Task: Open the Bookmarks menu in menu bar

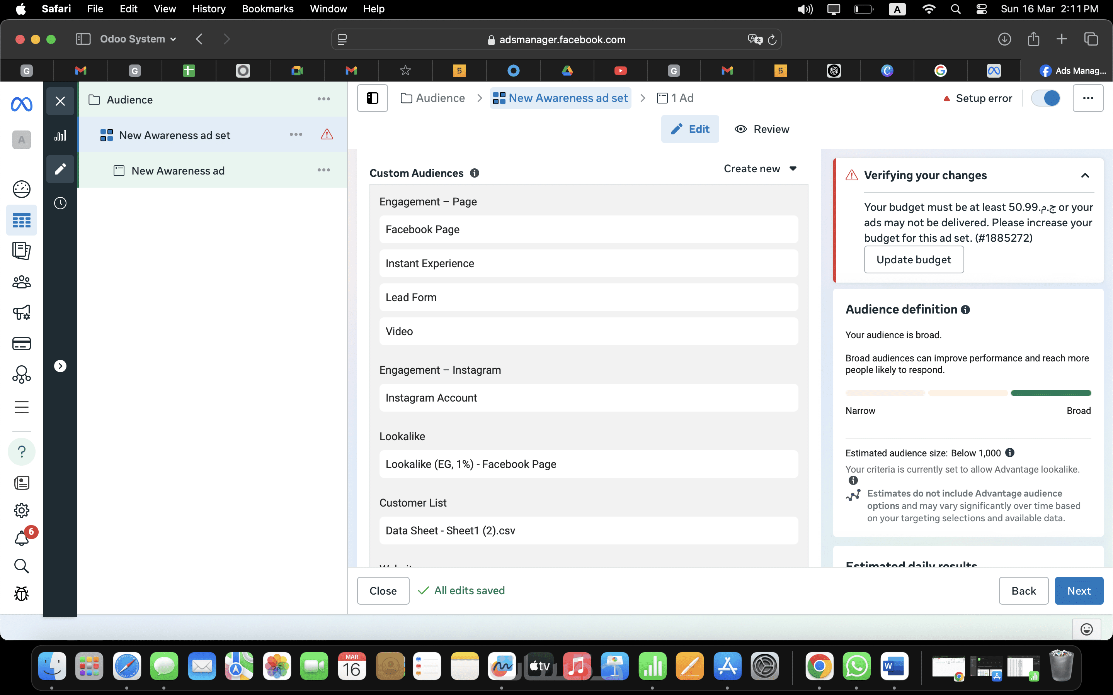Action: [267, 9]
